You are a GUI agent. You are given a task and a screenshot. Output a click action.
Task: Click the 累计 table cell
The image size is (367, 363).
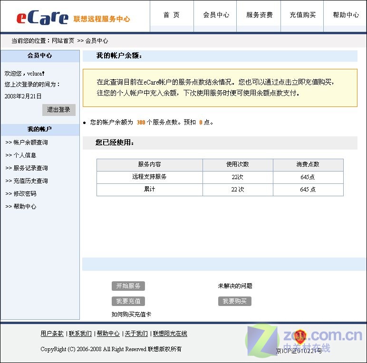[x=150, y=189]
